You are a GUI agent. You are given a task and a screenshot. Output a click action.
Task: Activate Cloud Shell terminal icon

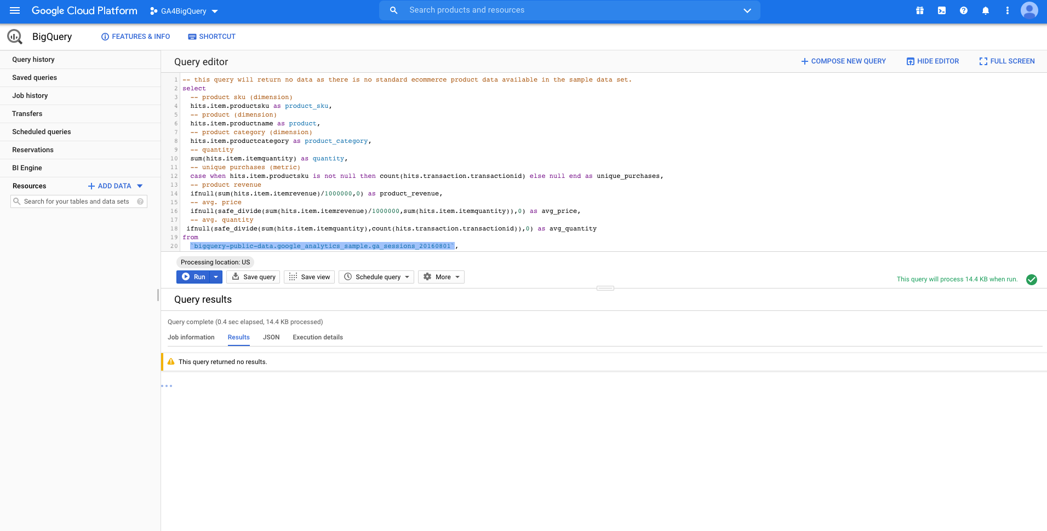click(x=942, y=10)
